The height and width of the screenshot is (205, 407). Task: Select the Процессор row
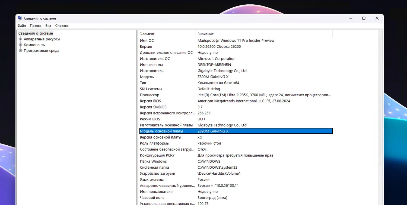pos(236,95)
